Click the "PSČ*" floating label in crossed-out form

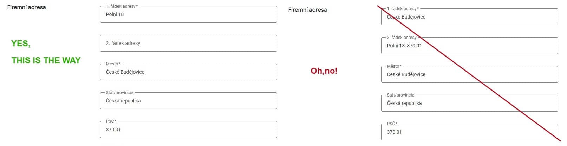[x=392, y=124]
